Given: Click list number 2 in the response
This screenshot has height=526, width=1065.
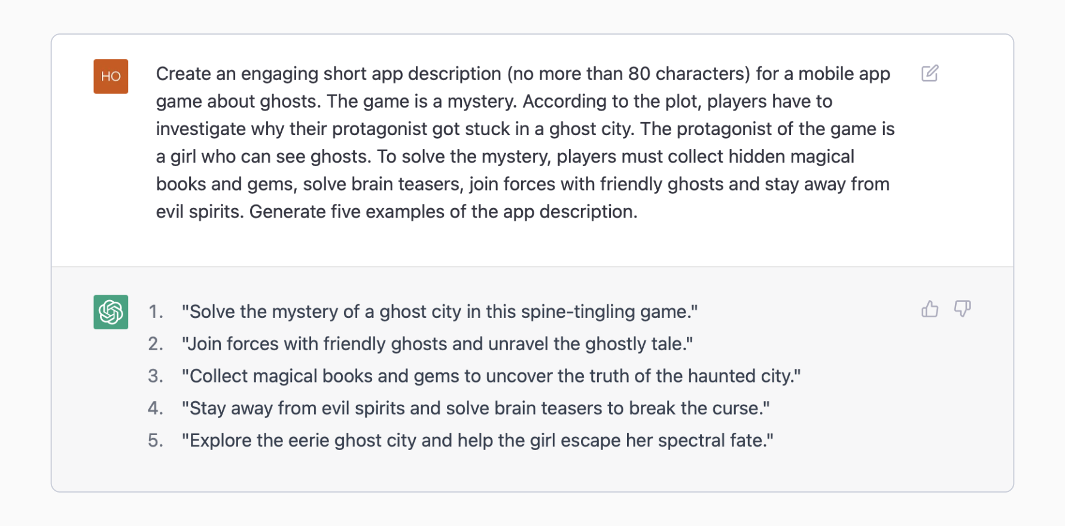Looking at the screenshot, I should click(x=156, y=344).
